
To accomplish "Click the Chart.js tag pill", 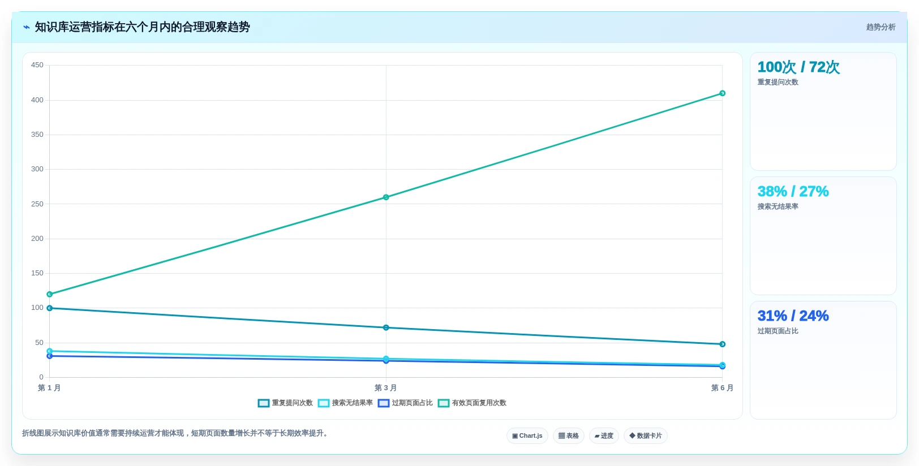I will click(x=527, y=435).
